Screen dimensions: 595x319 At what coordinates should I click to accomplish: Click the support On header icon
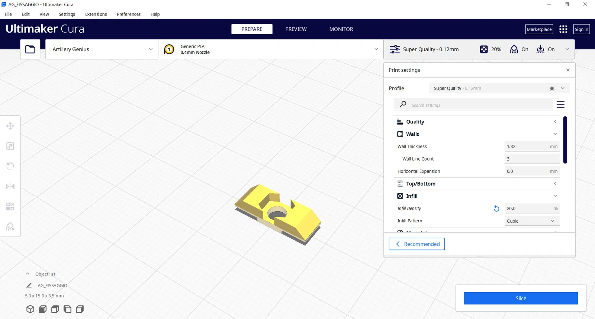click(x=514, y=49)
